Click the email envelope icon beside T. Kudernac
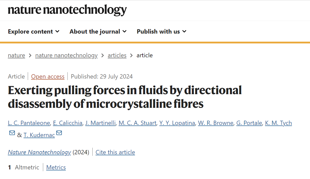The height and width of the screenshot is (179, 310). (x=59, y=133)
